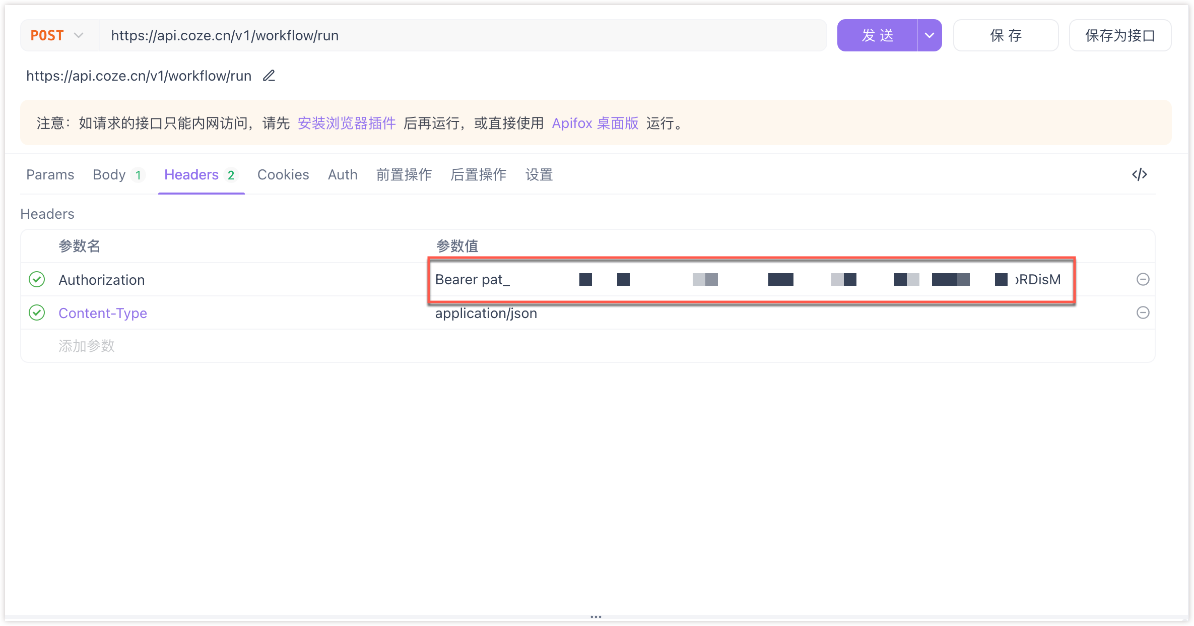
Task: Open the code snippet generator icon
Action: pyautogui.click(x=1139, y=174)
